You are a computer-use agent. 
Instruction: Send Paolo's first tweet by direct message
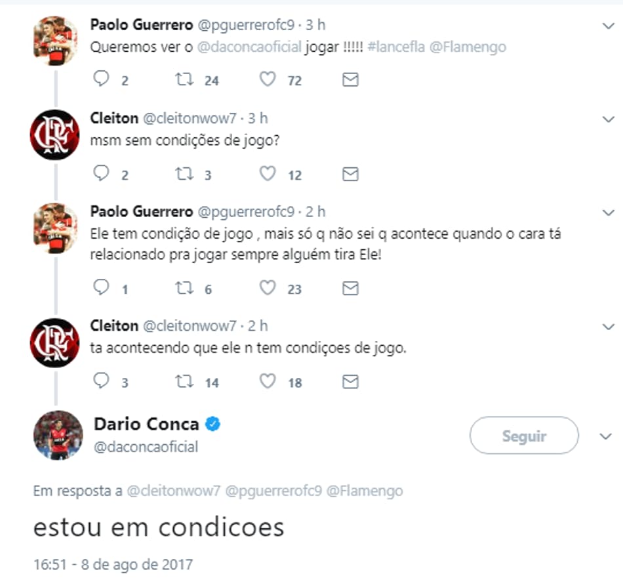(x=351, y=80)
